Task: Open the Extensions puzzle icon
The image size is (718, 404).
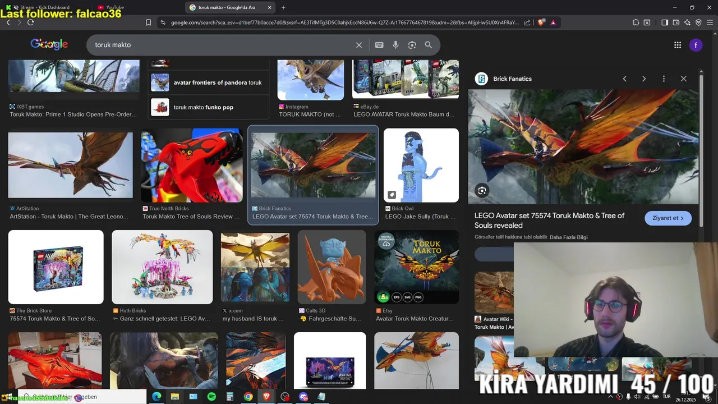Action: coord(636,22)
